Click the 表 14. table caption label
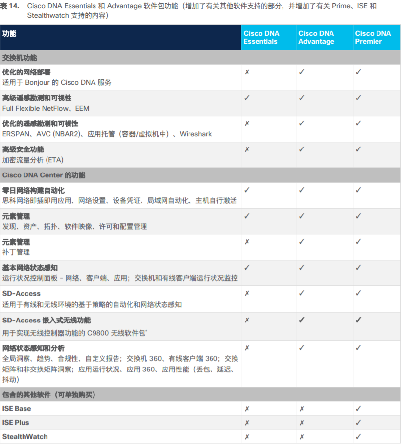Screen dimensions: 401x444 click(10, 6)
